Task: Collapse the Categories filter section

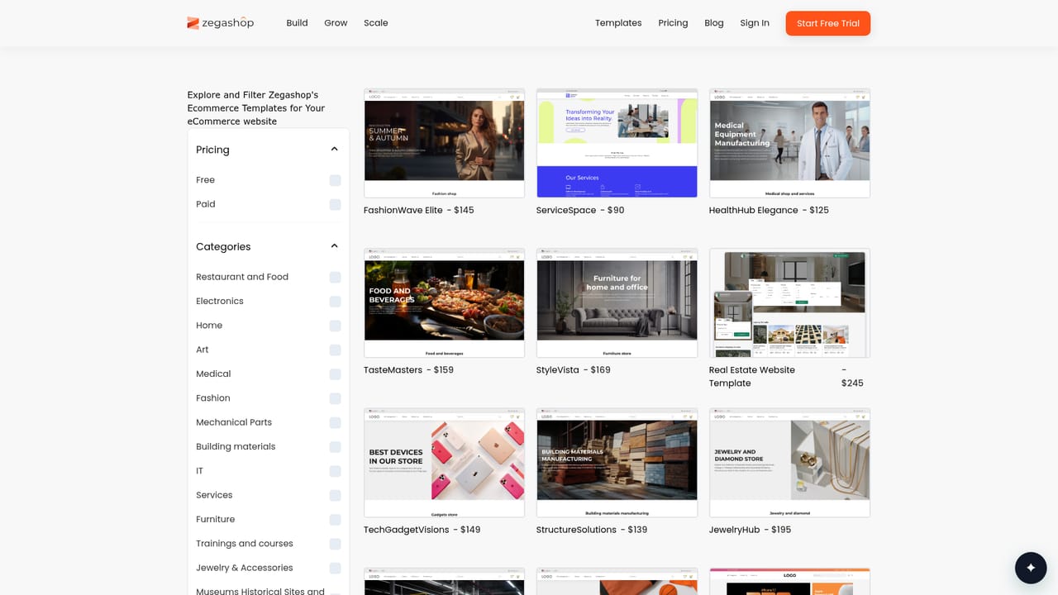Action: (x=334, y=246)
